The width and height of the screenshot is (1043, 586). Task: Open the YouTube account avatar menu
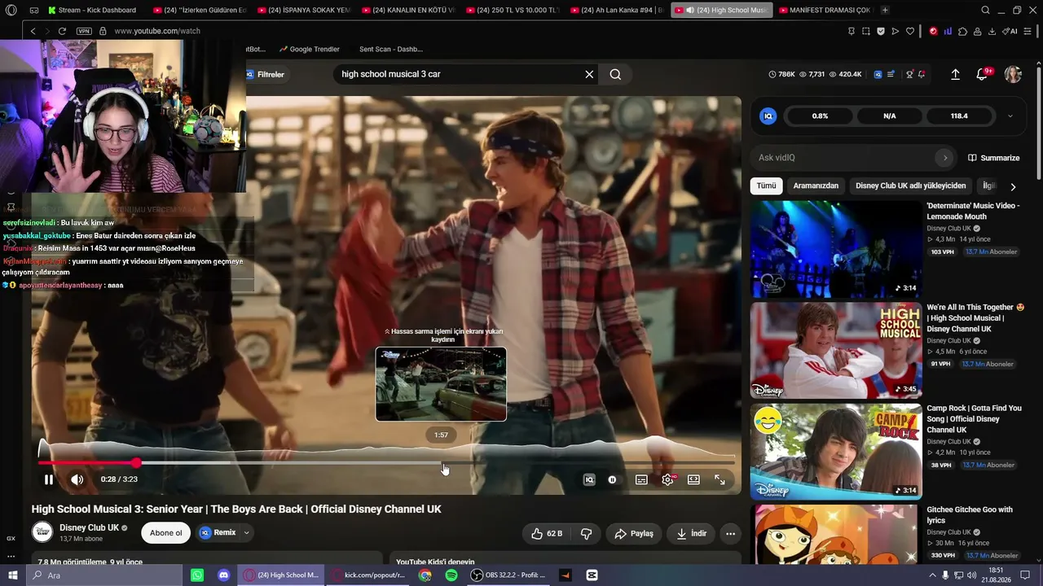point(1013,74)
